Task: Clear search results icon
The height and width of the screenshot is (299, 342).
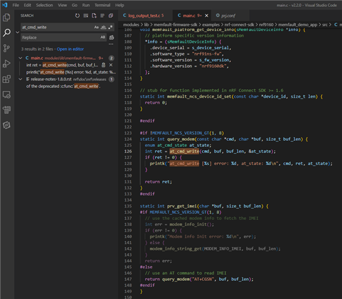Action: [85, 16]
